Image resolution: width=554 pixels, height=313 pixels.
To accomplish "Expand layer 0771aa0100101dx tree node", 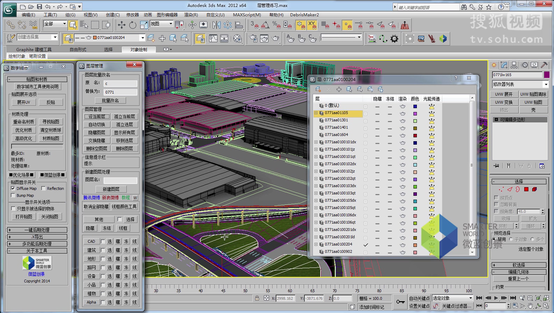I will (316, 142).
